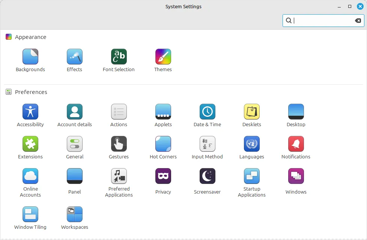Clear the search field text

358,21
